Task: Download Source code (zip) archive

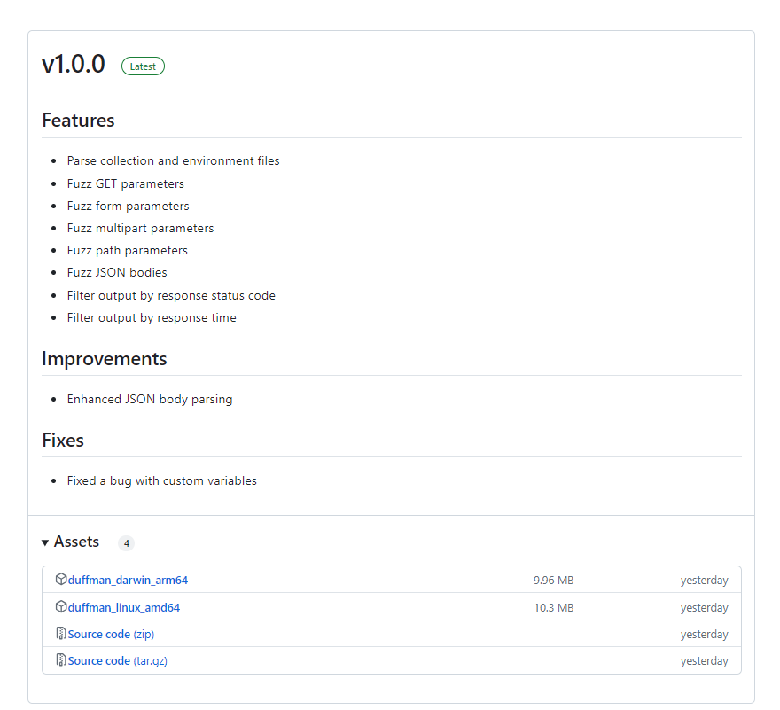Action: pyautogui.click(x=111, y=635)
